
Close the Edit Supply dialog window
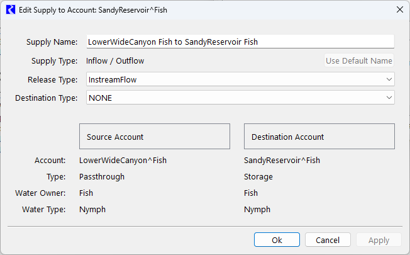[399, 10]
